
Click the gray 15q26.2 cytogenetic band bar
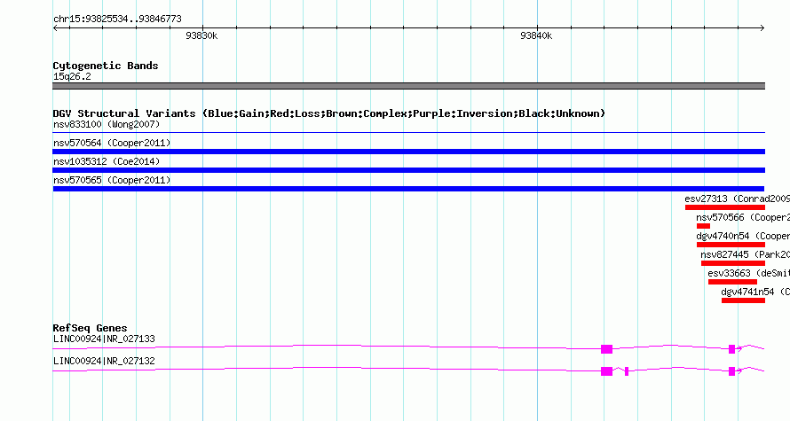tap(408, 86)
